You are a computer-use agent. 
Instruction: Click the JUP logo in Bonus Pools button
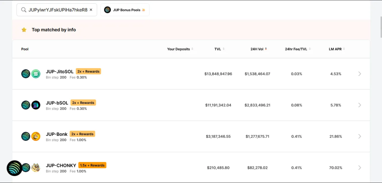pyautogui.click(x=107, y=10)
